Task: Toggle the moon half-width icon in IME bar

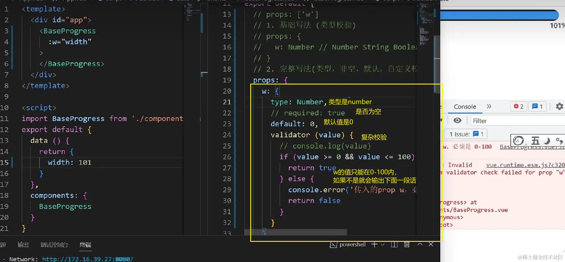Action: pyautogui.click(x=547, y=141)
